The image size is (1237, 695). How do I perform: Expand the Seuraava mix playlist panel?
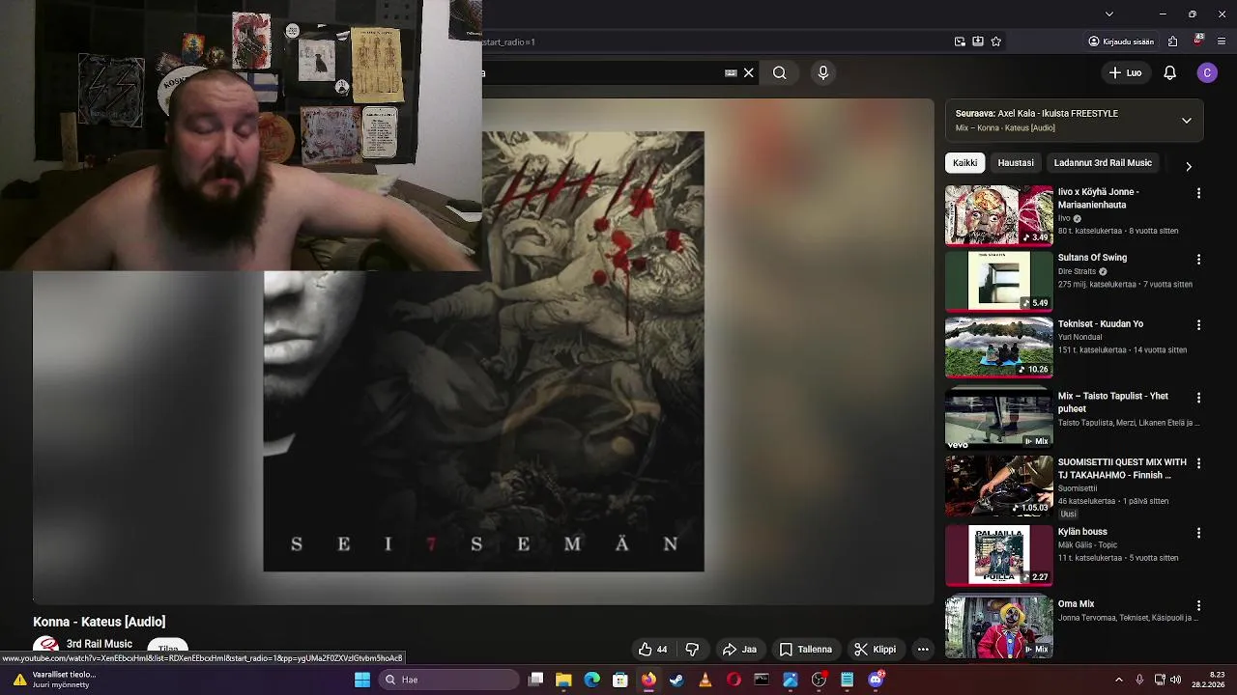(1187, 121)
